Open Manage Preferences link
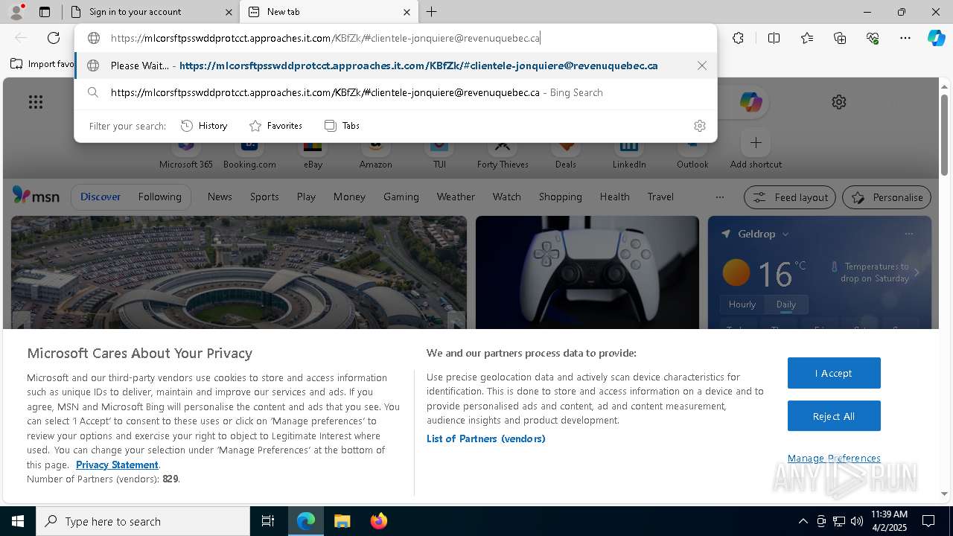 click(834, 458)
